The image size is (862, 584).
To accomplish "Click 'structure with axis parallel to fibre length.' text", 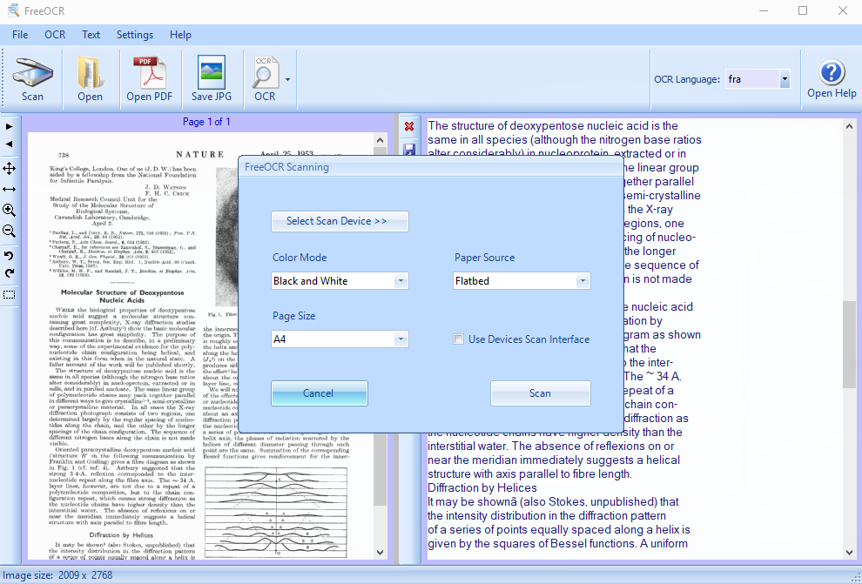I will [530, 474].
